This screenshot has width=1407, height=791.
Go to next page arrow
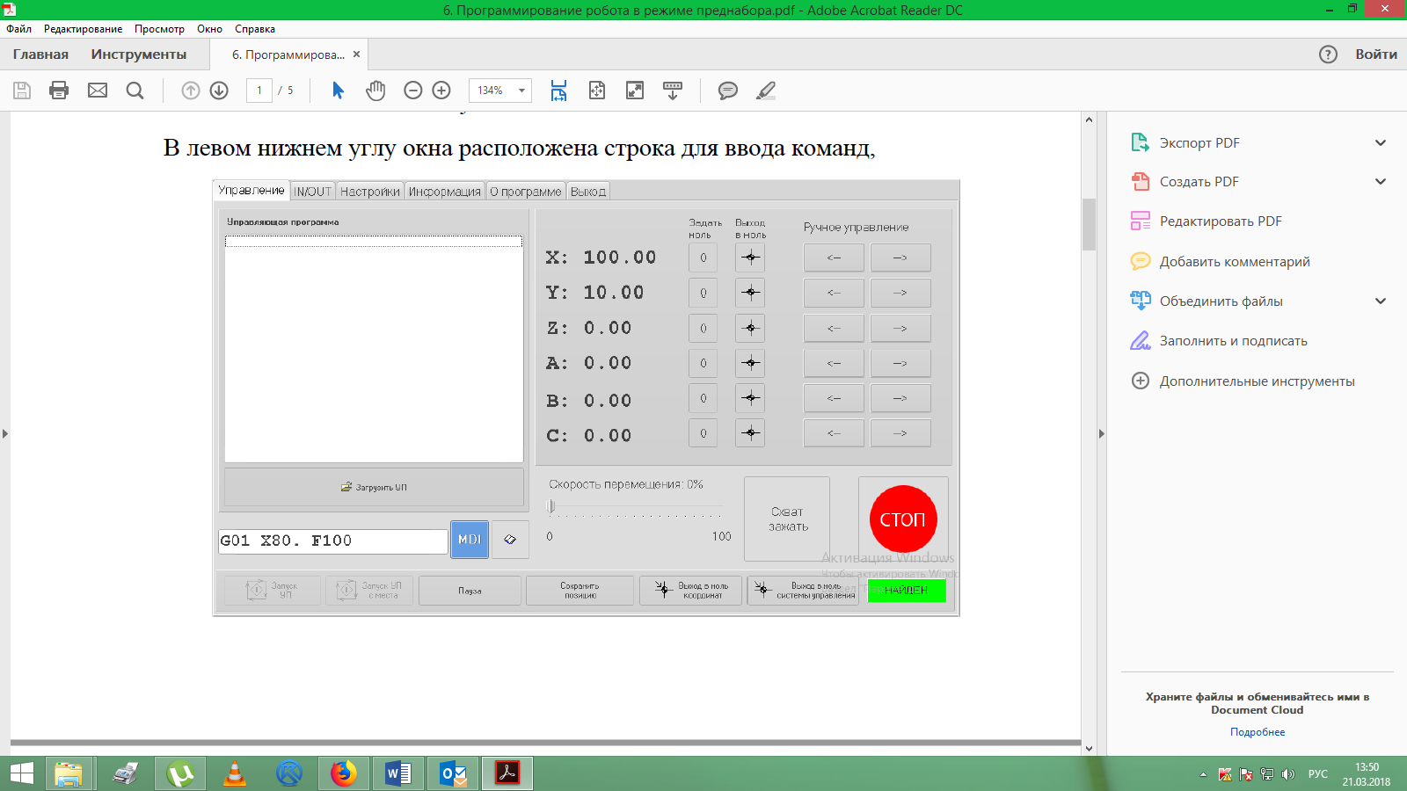[x=219, y=91]
